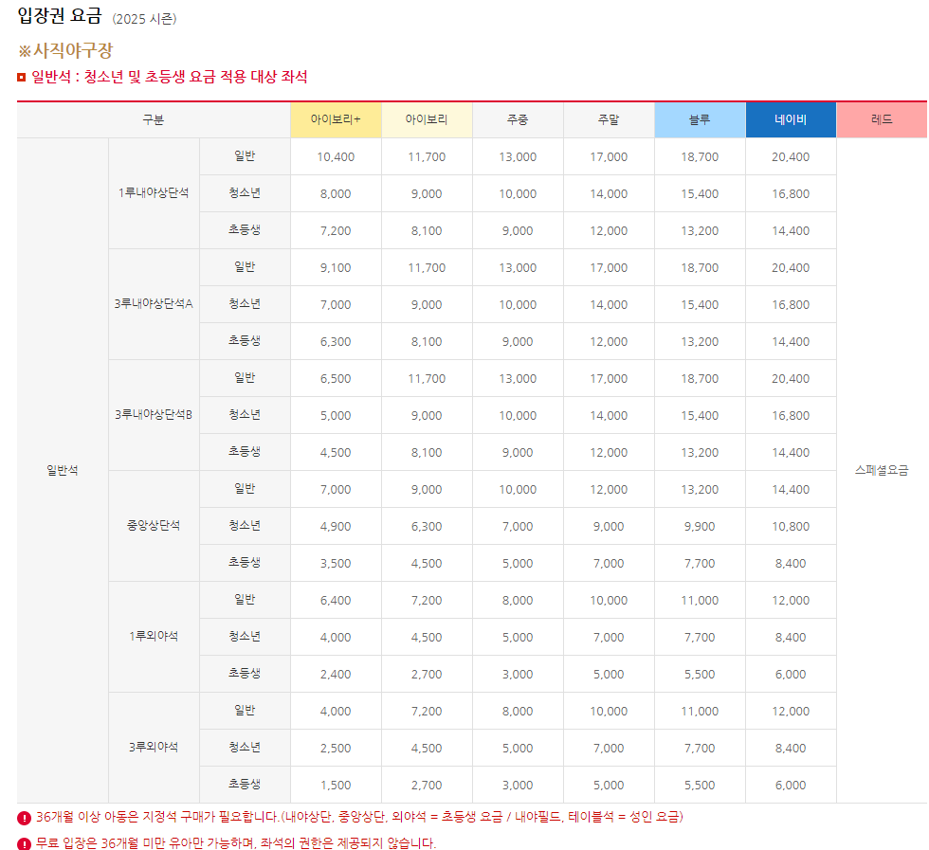Click the 초등생 label in 3루외야석 group
Viewport: 929px width, 850px height.
245,784
